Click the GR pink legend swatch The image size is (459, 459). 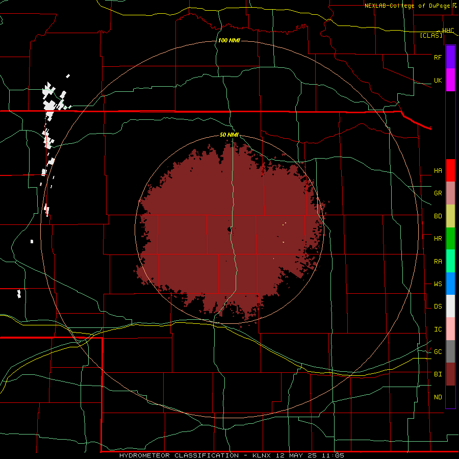click(x=450, y=193)
